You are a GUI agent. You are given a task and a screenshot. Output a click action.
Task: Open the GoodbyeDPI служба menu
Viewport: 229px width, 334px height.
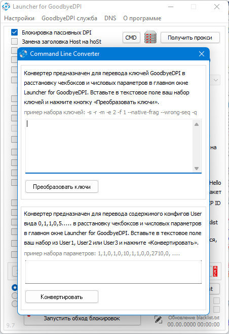(x=69, y=18)
